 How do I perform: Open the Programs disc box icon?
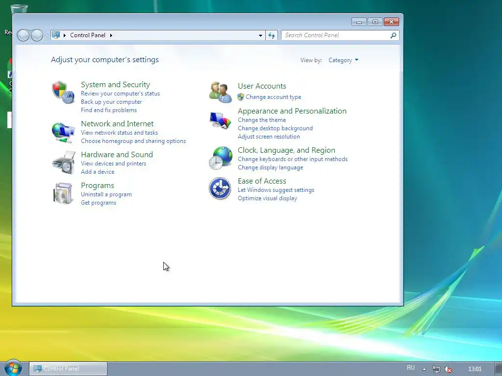(x=62, y=193)
